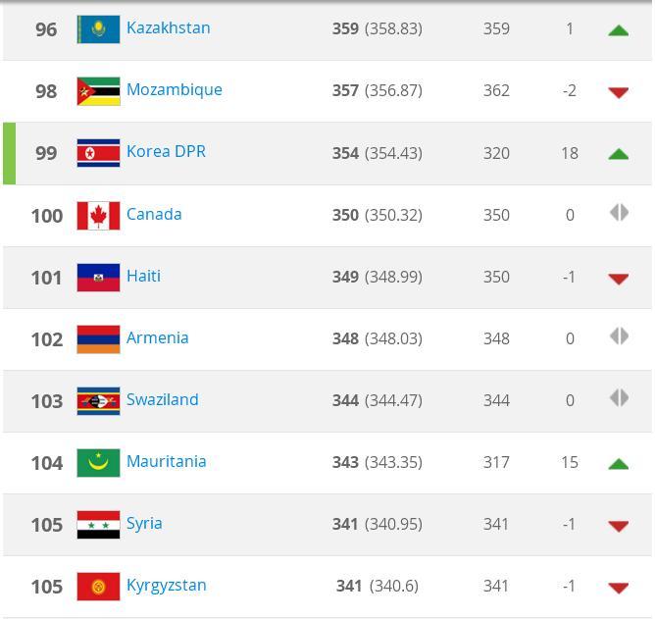Click the Mozambique flag icon
Image resolution: width=655 pixels, height=619 pixels.
(x=99, y=91)
